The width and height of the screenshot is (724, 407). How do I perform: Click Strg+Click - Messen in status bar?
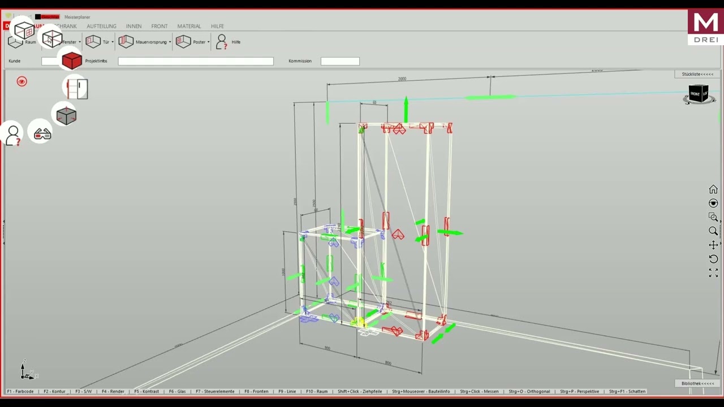coord(479,391)
